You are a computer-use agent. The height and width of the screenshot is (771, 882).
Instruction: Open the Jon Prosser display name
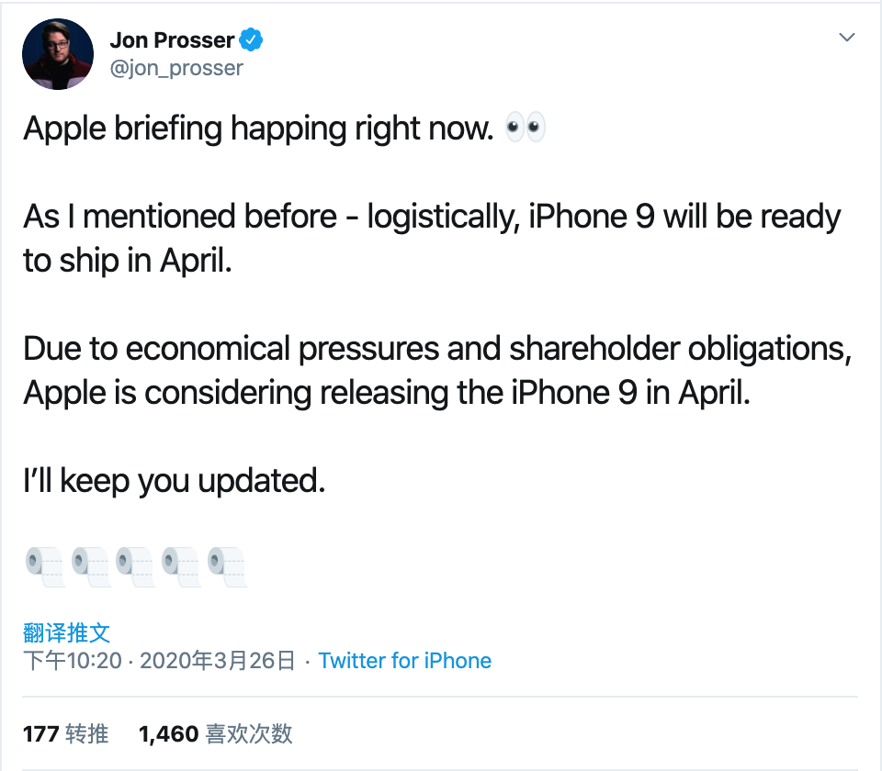pyautogui.click(x=174, y=39)
